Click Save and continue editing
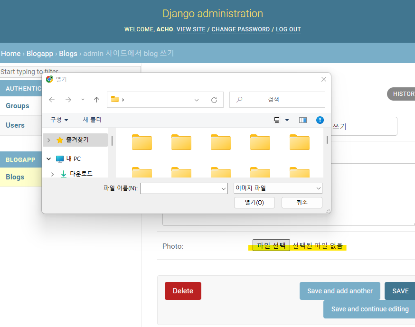 pyautogui.click(x=369, y=309)
